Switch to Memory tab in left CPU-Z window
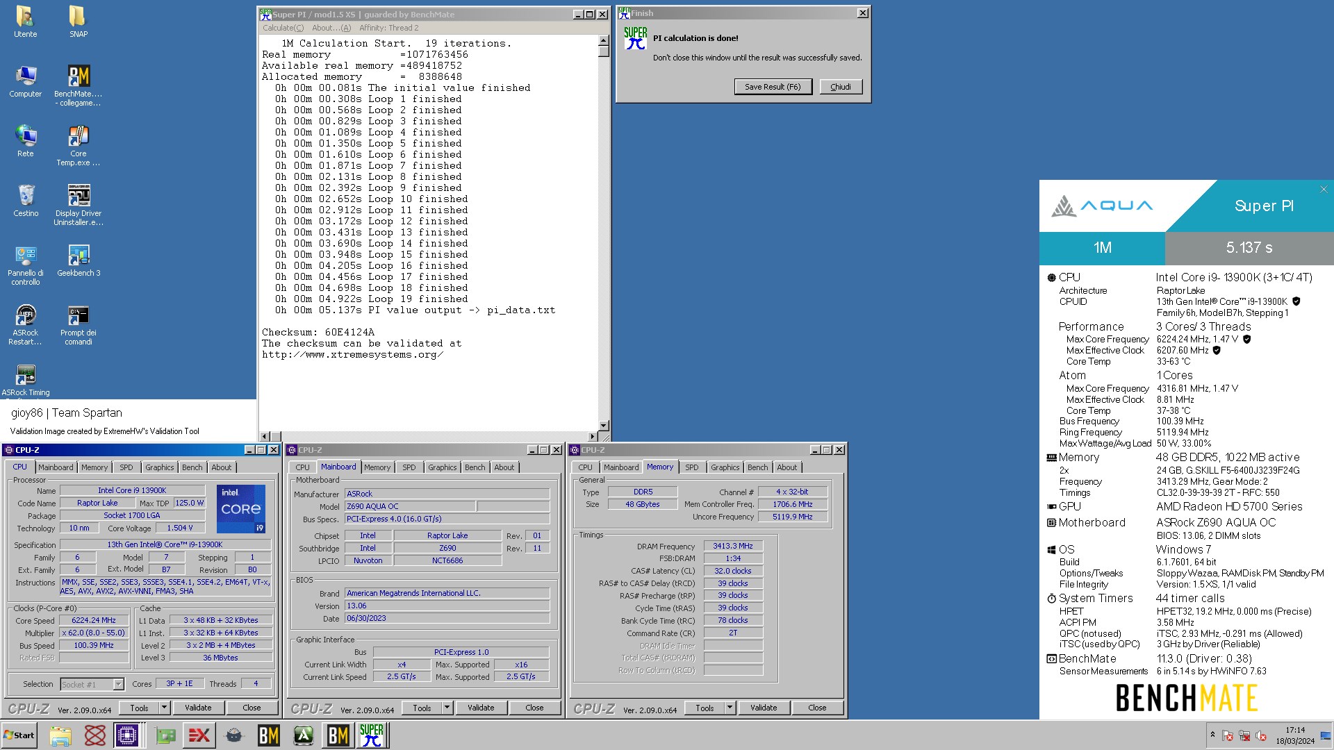This screenshot has height=750, width=1334. click(94, 467)
